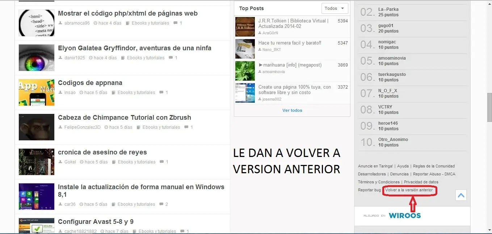The width and height of the screenshot is (492, 234).
Task: Open ranked user VCTRY
Action: click(385, 107)
